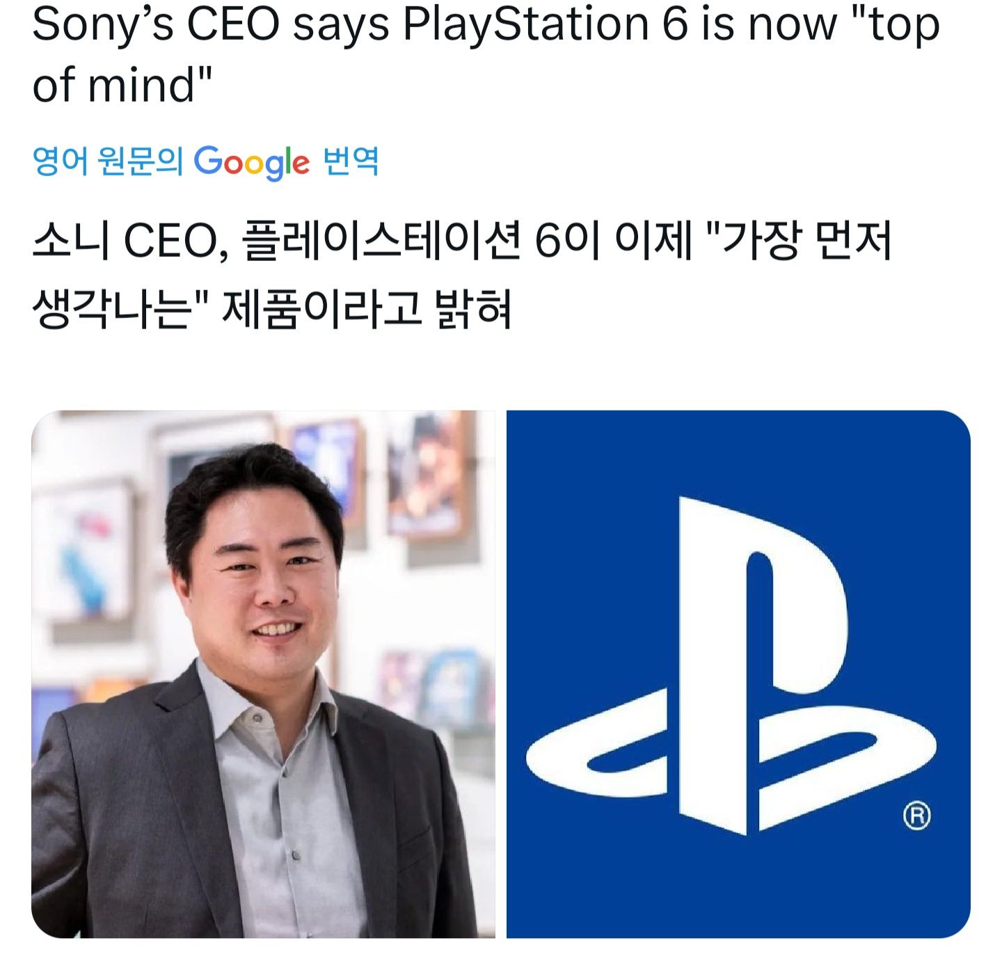Click the registered trademark ® symbol
This screenshot has width=1002, height=959.
click(x=916, y=815)
